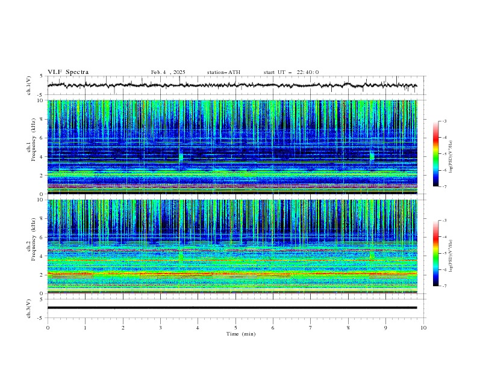Click the '-7' label on ch.2 colorbar

(x=444, y=286)
